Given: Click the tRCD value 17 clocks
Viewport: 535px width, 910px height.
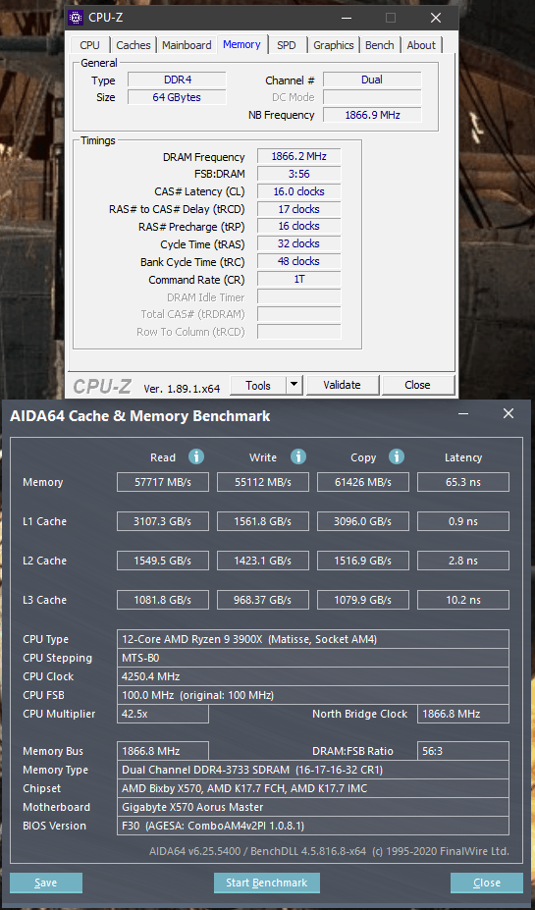Looking at the screenshot, I should coord(298,209).
